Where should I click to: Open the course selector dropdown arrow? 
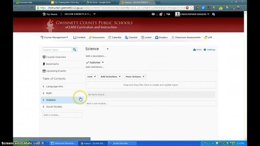pos(95,14)
